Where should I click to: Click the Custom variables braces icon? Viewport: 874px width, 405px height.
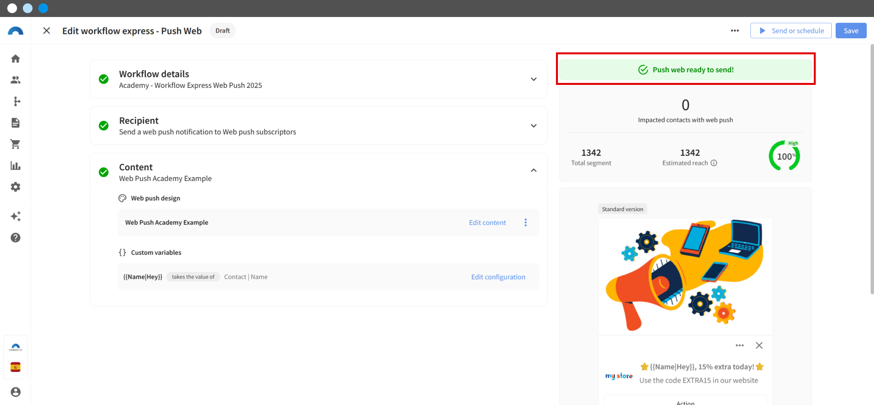[122, 253]
